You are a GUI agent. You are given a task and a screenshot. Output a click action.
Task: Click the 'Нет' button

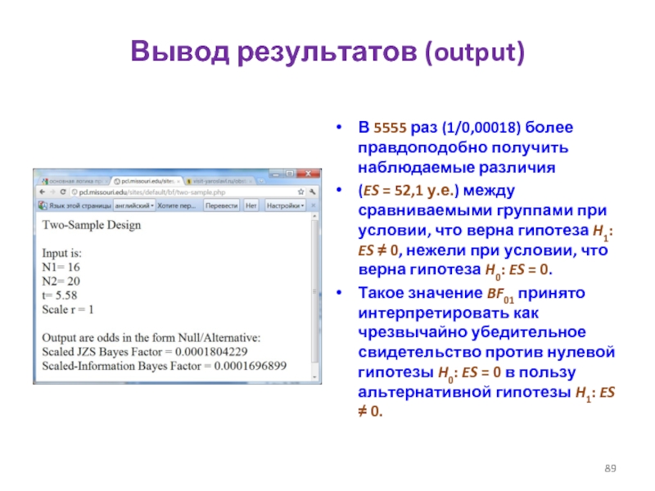tap(251, 205)
